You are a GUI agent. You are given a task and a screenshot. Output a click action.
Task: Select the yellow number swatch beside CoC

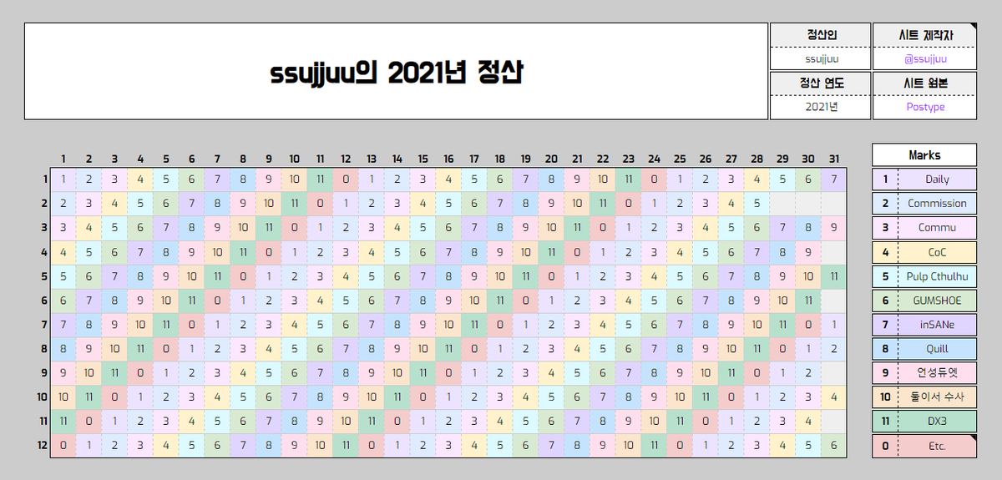pyautogui.click(x=885, y=251)
